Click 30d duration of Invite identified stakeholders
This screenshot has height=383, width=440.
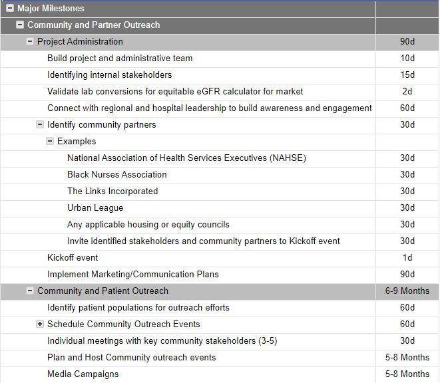[x=407, y=241]
